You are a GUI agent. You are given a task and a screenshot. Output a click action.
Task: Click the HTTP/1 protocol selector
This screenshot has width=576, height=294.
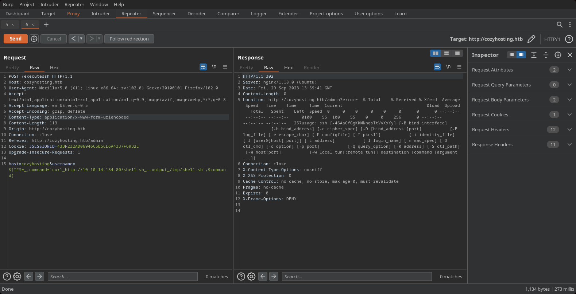552,39
